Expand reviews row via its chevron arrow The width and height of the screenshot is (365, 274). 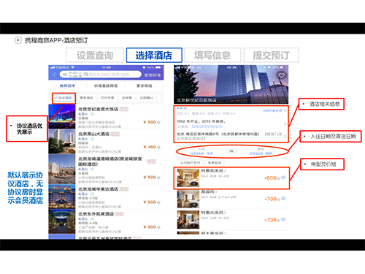[285, 110]
